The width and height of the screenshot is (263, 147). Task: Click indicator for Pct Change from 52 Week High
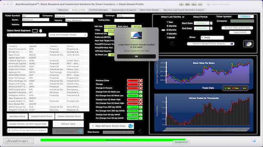[141, 103]
